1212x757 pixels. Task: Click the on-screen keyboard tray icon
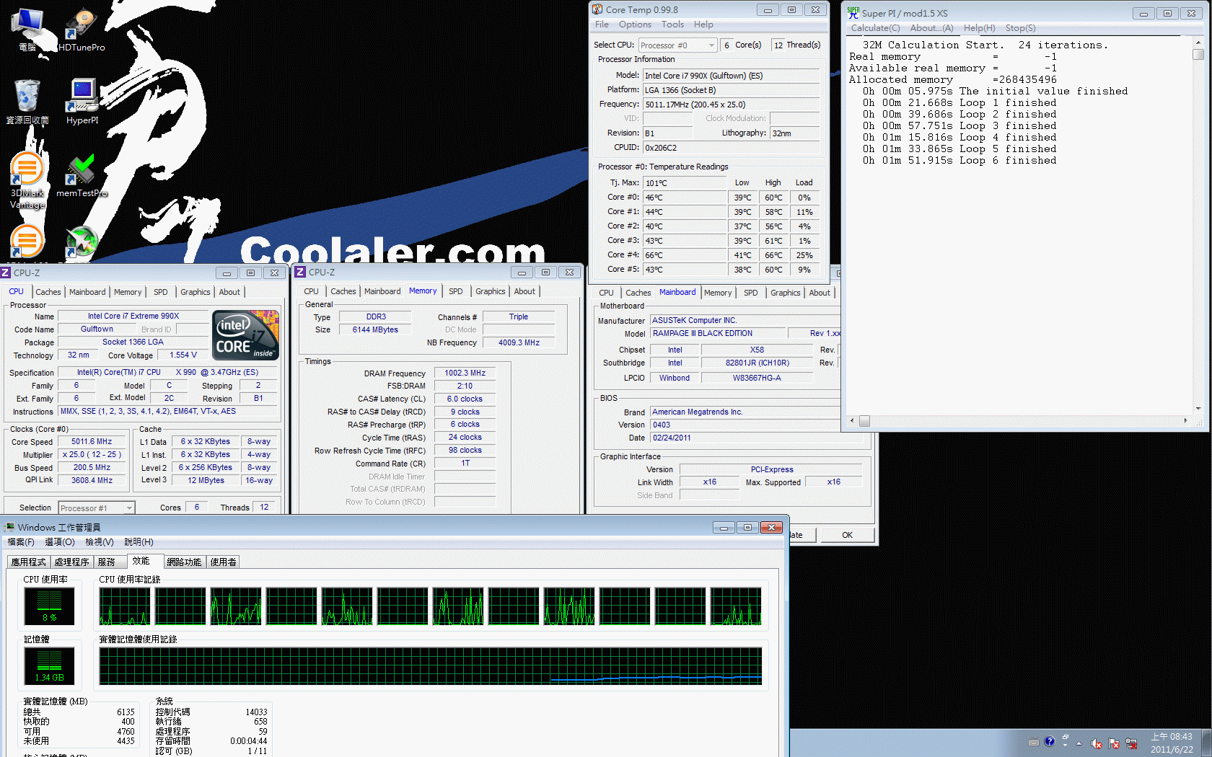coord(1034,742)
